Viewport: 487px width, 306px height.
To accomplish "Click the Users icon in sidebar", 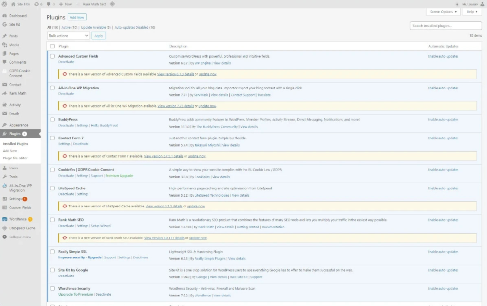I will pos(5,168).
